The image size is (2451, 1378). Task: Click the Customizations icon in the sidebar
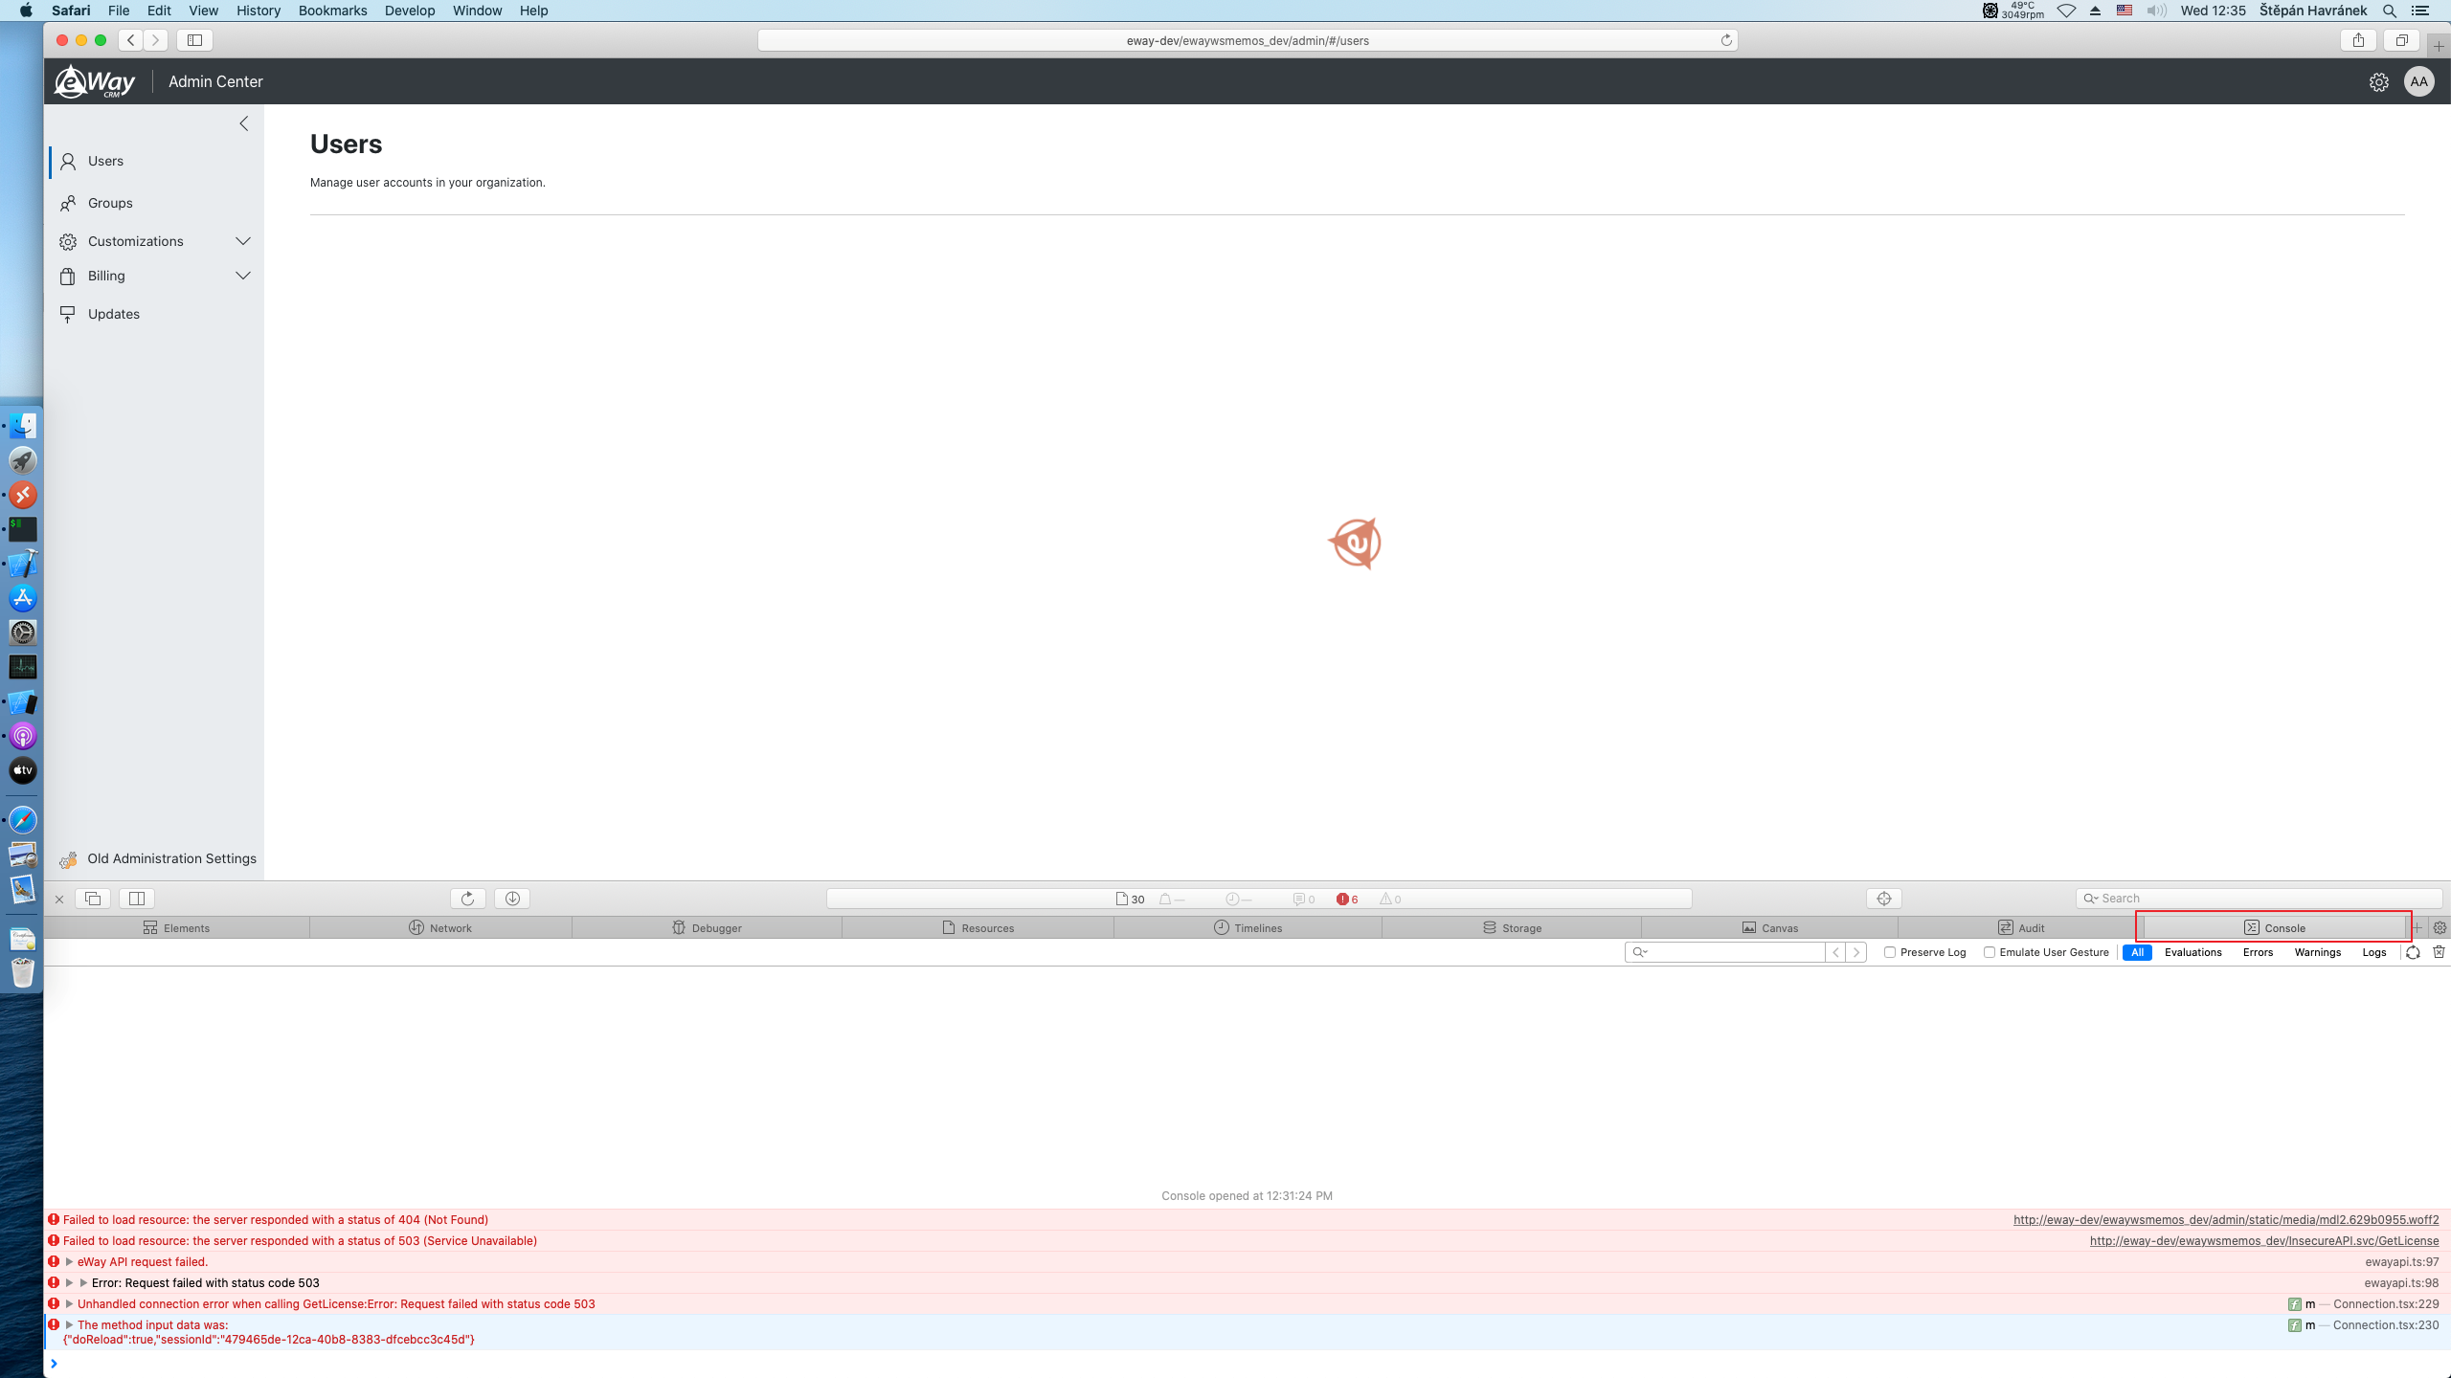tap(67, 240)
